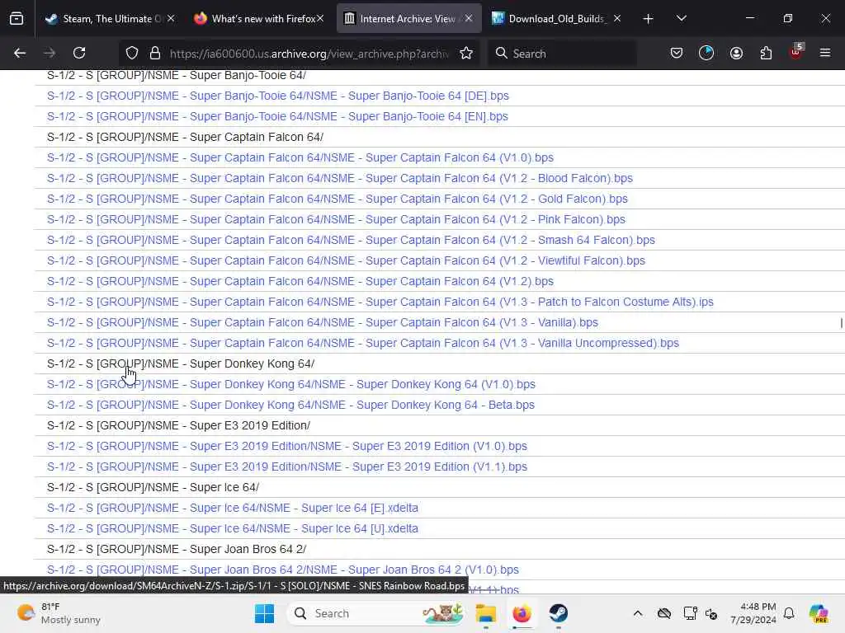The width and height of the screenshot is (845, 633).
Task: Open the notifications bell
Action: pos(789,613)
